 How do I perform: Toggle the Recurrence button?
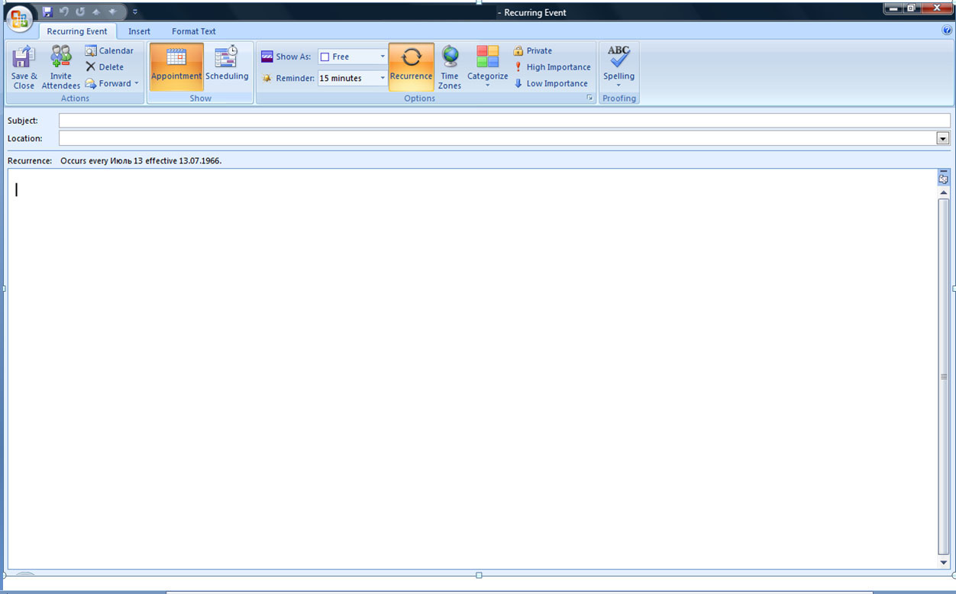(411, 67)
